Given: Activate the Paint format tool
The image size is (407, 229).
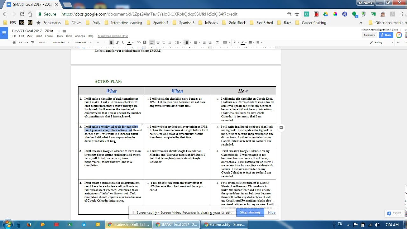Looking at the screenshot, I should pos(32,42).
